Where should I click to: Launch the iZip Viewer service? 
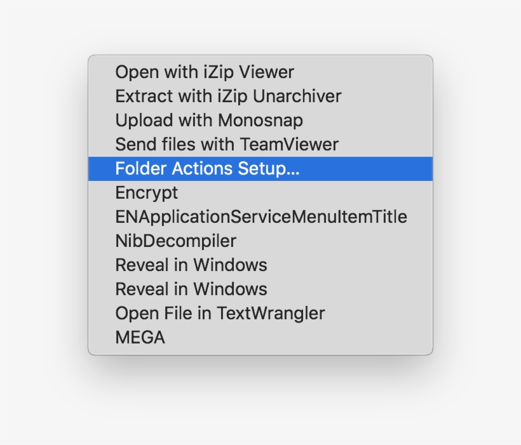pyautogui.click(x=203, y=72)
